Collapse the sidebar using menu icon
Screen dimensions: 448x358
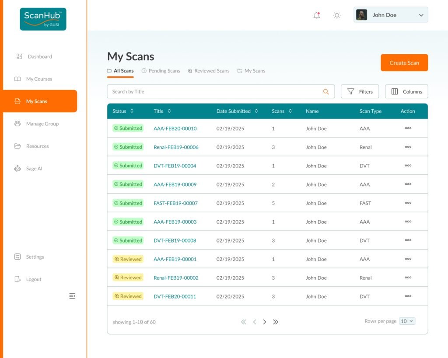[x=72, y=296]
